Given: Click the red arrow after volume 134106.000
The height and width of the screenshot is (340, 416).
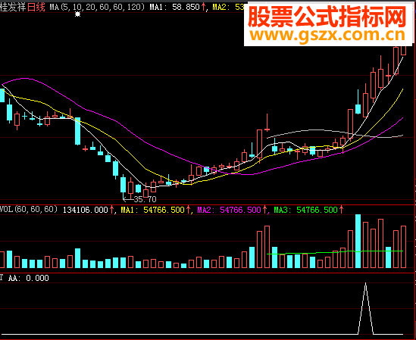Looking at the screenshot, I should pyautogui.click(x=112, y=210).
